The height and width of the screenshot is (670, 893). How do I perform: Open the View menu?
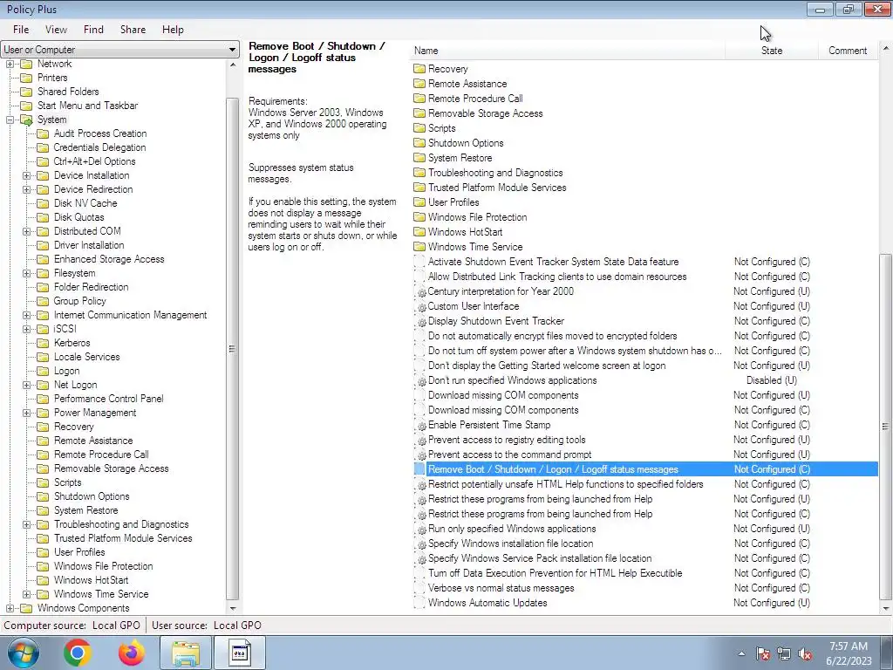tap(56, 30)
